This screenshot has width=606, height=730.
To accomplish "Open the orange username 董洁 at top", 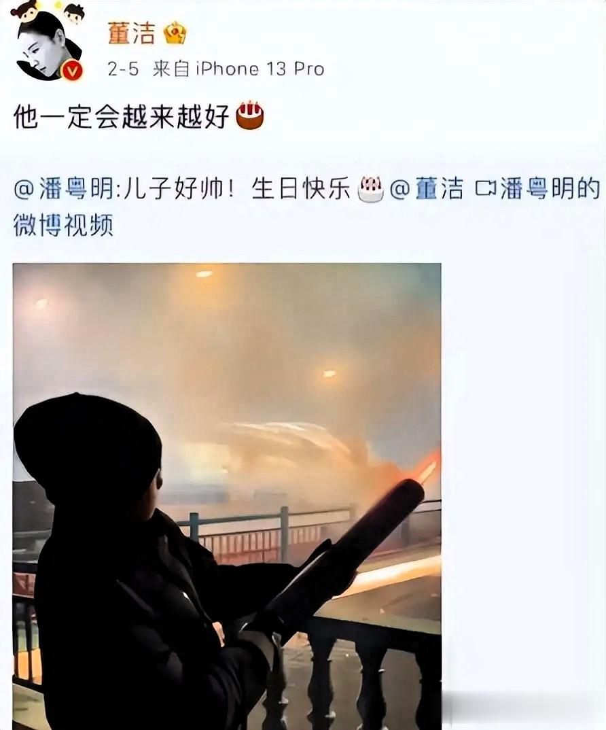I will coord(131,33).
